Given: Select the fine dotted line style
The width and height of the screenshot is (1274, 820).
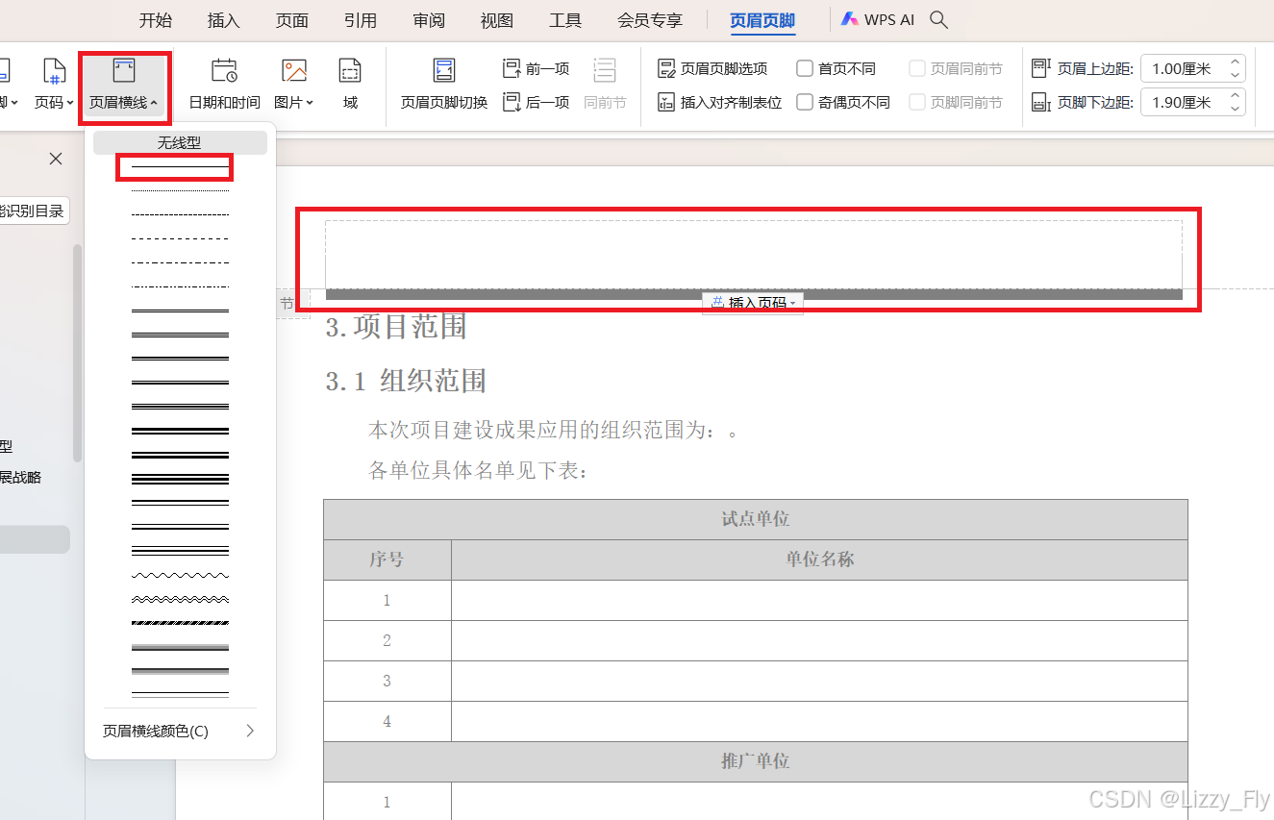Looking at the screenshot, I should (180, 190).
